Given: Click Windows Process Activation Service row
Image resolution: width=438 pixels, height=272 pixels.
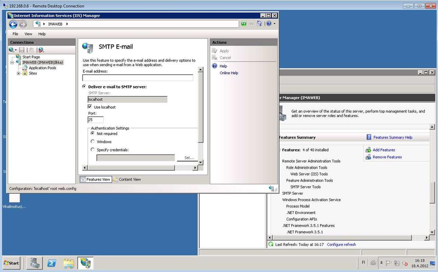Looking at the screenshot, I should 311,200.
